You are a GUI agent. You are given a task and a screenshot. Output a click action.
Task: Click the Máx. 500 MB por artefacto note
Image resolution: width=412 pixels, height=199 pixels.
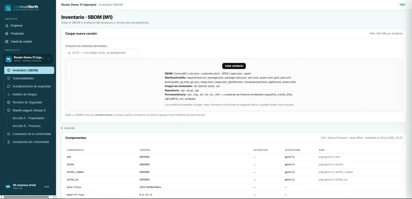coord(386,34)
